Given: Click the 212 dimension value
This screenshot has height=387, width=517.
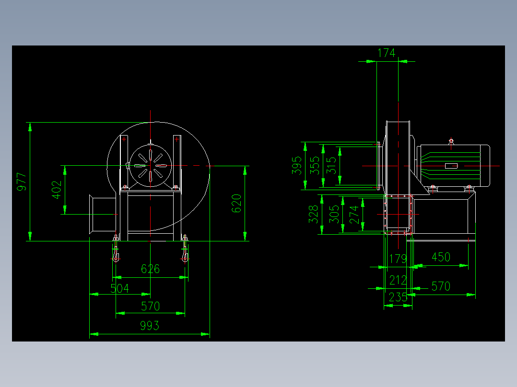Looking at the screenshot, I should coord(398,280).
